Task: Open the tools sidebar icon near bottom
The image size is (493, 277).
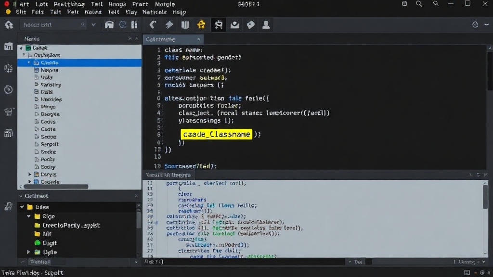Action: pyautogui.click(x=9, y=206)
